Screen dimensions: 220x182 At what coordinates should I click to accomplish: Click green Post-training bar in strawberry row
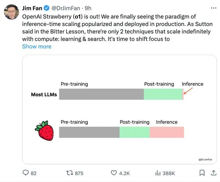click(x=135, y=132)
